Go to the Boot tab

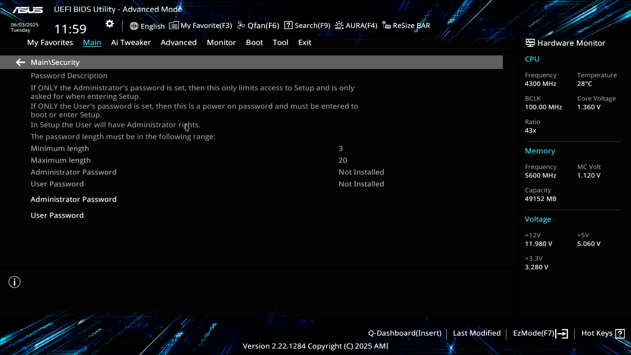pyautogui.click(x=254, y=42)
